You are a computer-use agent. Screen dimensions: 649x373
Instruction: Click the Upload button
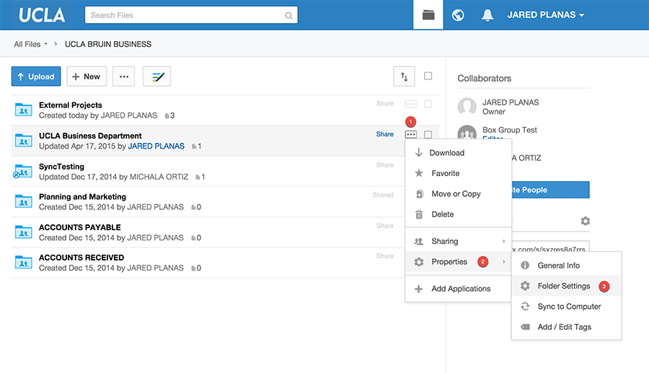[x=36, y=76]
